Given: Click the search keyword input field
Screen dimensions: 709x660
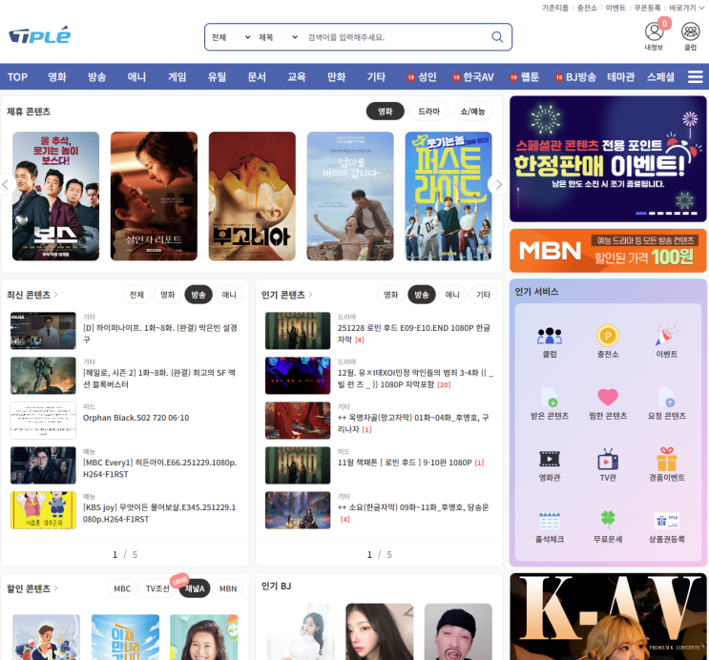Looking at the screenshot, I should [396, 37].
